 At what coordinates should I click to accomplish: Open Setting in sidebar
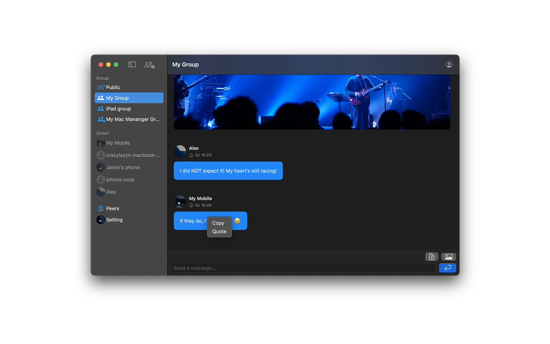(x=129, y=220)
